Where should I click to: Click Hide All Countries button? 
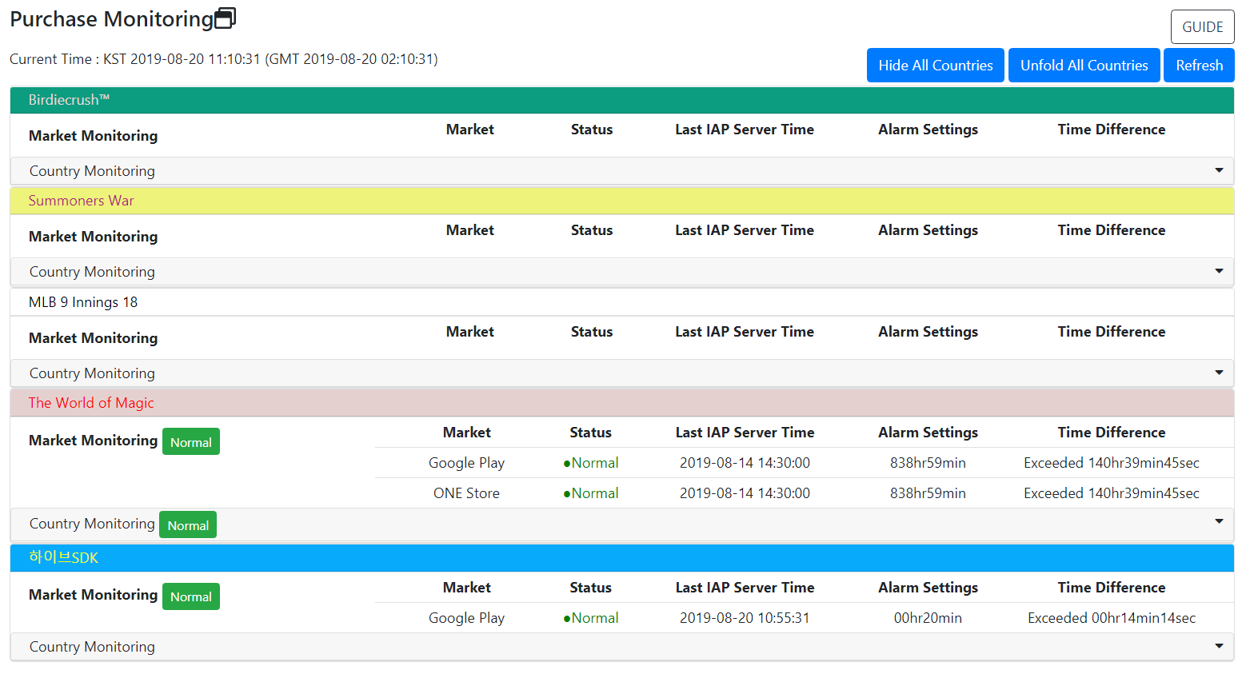(x=935, y=66)
